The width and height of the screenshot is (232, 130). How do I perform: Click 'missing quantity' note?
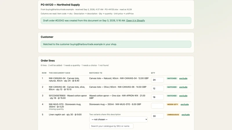tap(56, 109)
